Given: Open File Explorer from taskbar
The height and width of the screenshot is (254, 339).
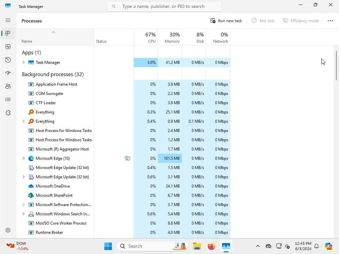Looking at the screenshot, I should point(197,246).
